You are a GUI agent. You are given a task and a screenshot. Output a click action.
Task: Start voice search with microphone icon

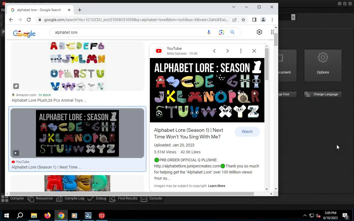pyautogui.click(x=209, y=32)
